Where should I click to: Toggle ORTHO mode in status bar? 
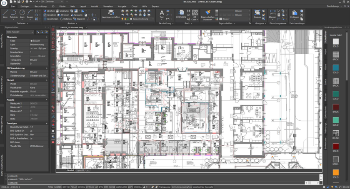pyautogui.click(x=66, y=187)
